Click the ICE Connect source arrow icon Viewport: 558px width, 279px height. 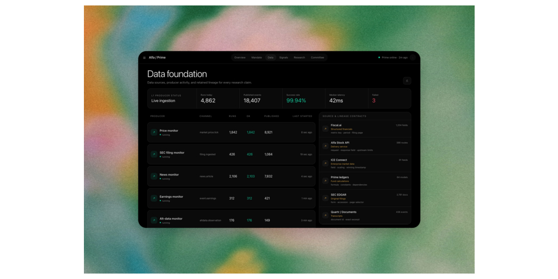325,163
